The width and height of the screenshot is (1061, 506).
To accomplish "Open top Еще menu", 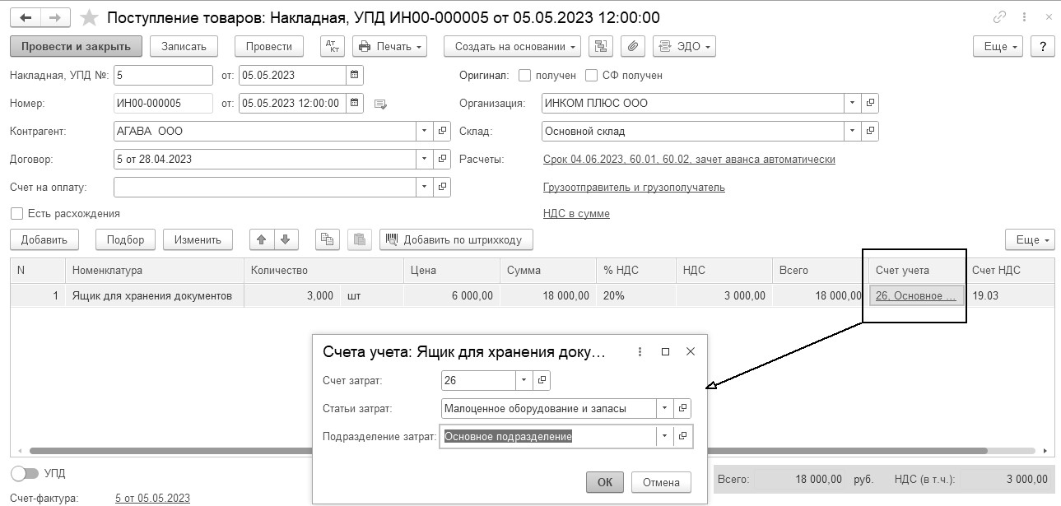I will pos(998,46).
